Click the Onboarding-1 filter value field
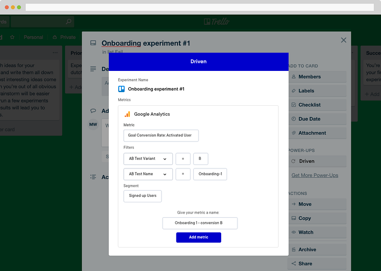 210,174
